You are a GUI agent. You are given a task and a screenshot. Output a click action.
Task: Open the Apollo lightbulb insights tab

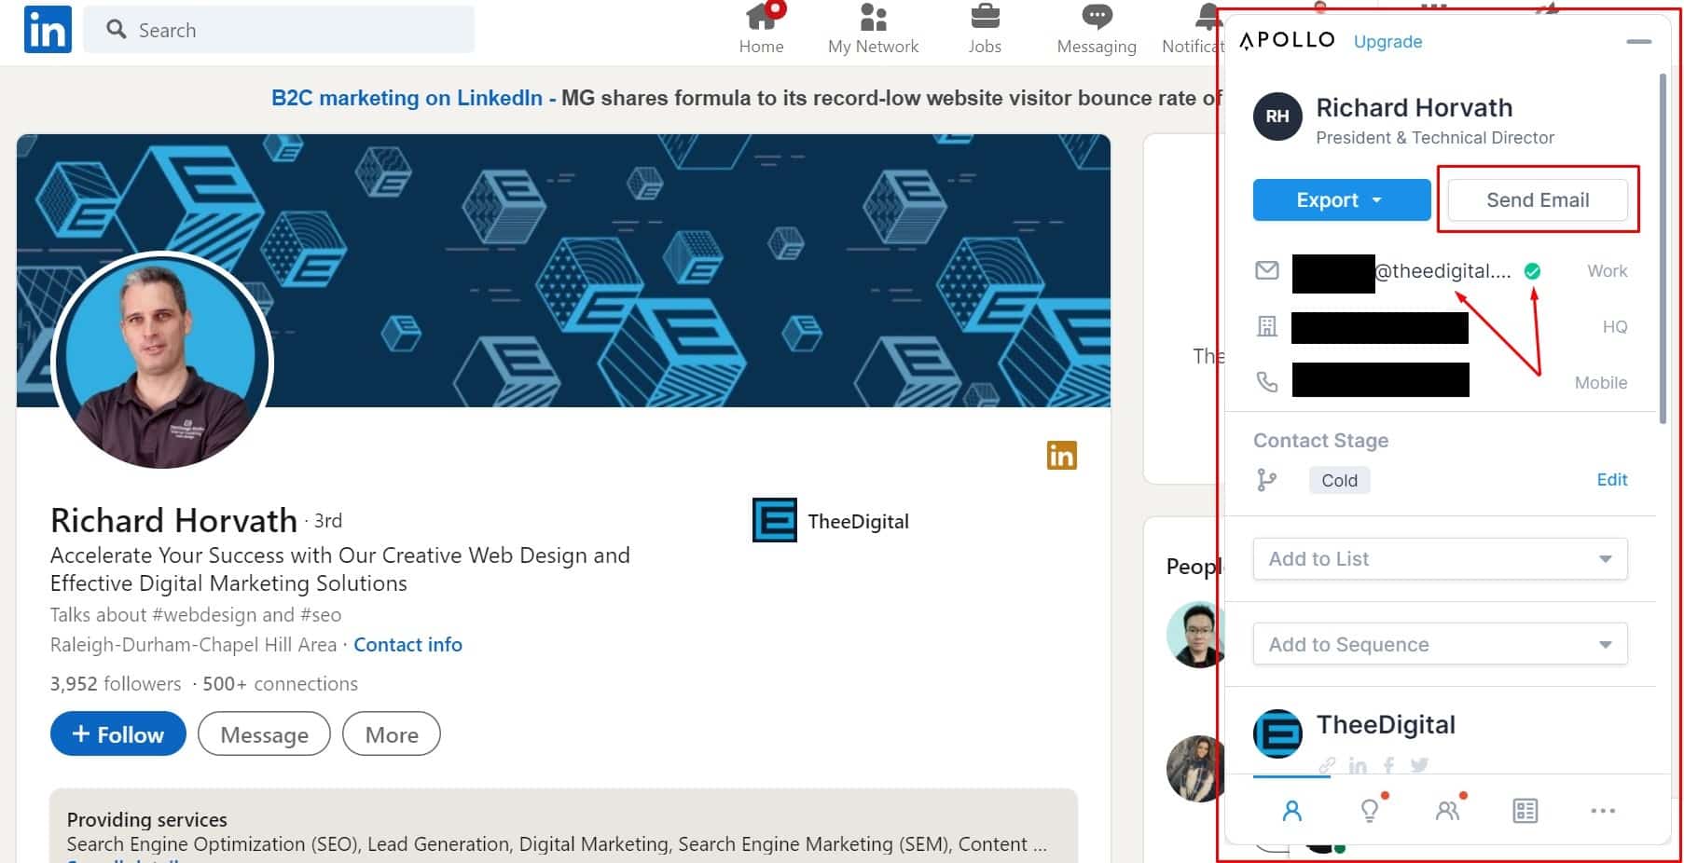pyautogui.click(x=1370, y=811)
